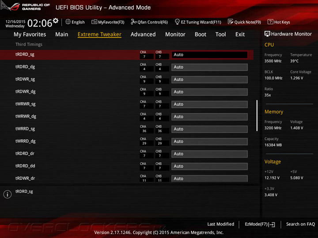Click the Qfan Control fan icon
Viewport: 318px width, 238px height.
pos(133,22)
